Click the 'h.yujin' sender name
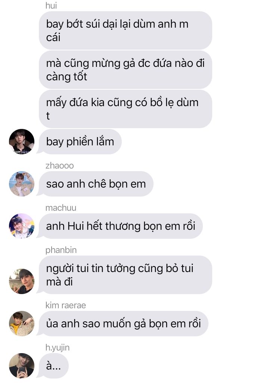This screenshot has height=383, width=269. click(x=58, y=348)
